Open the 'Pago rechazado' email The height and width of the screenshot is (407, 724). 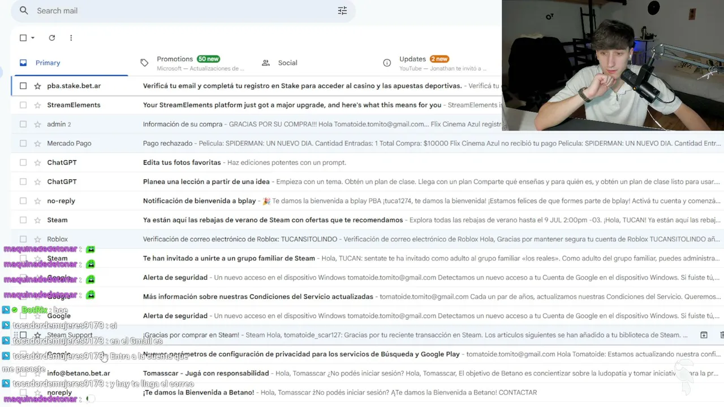[x=167, y=144]
